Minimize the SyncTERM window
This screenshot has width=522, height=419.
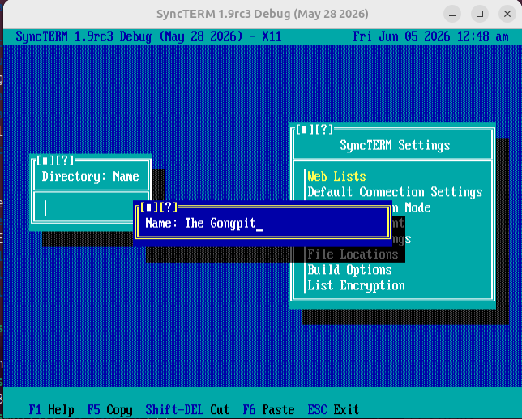tap(452, 14)
